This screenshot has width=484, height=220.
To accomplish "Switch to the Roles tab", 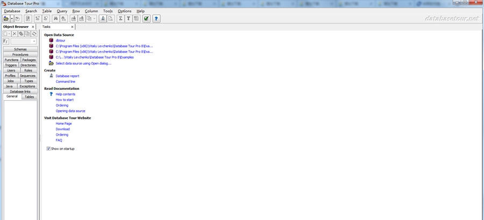I will (x=29, y=70).
